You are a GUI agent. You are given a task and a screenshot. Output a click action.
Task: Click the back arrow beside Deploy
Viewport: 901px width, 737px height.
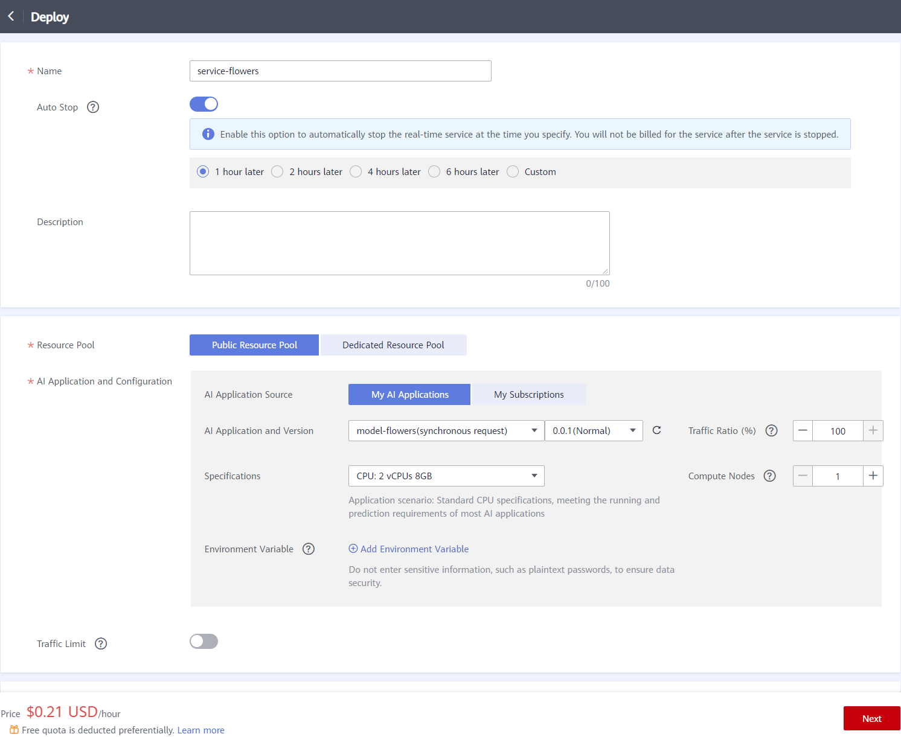(x=11, y=16)
